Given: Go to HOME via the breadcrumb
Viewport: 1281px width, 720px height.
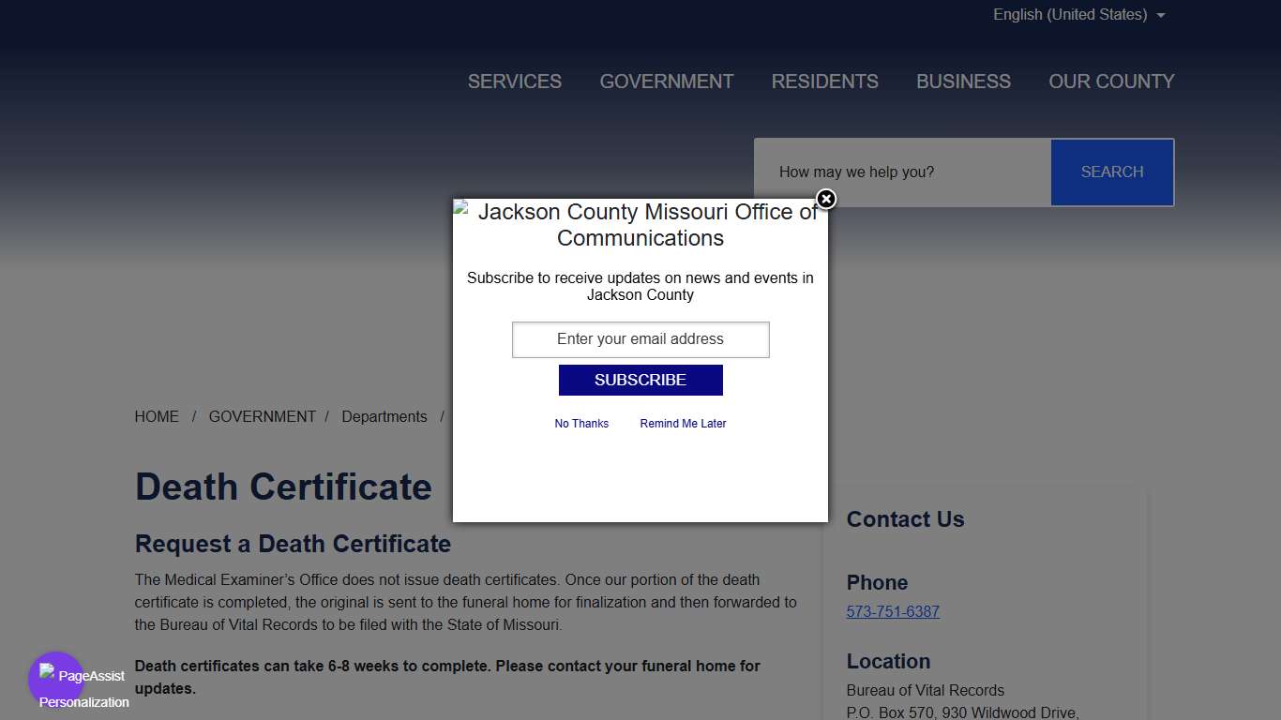Looking at the screenshot, I should (157, 417).
